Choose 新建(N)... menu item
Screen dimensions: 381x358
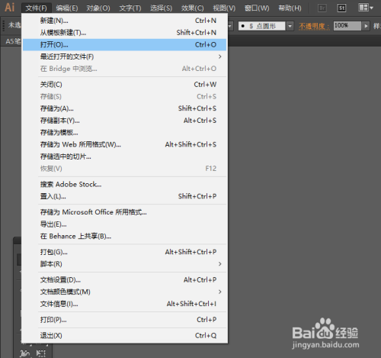click(x=124, y=21)
